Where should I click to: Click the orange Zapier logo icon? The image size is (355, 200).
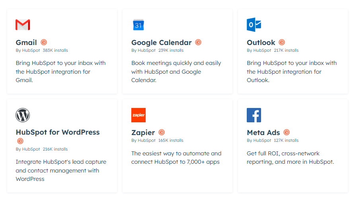[x=138, y=115]
